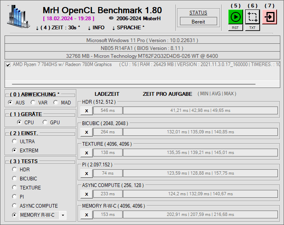Click the PI load time 74 ms

point(108,173)
